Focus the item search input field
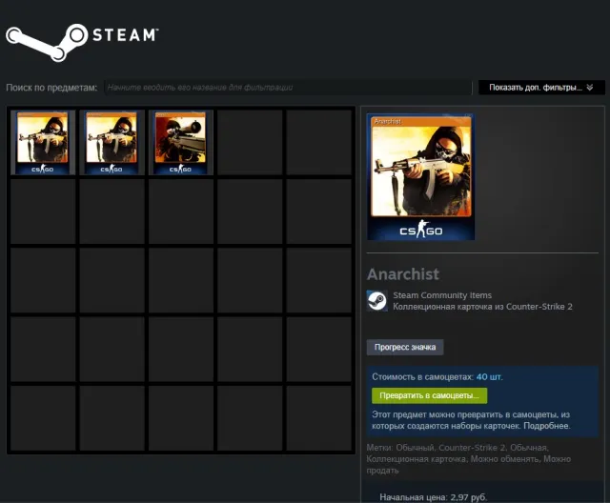The height and width of the screenshot is (503, 610). click(x=288, y=88)
